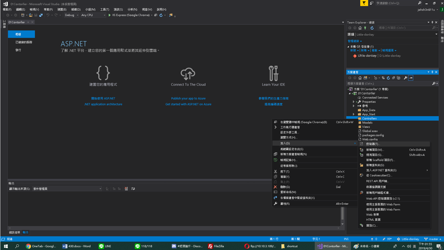Open the 參閱我們的生產力指南 link

click(273, 98)
